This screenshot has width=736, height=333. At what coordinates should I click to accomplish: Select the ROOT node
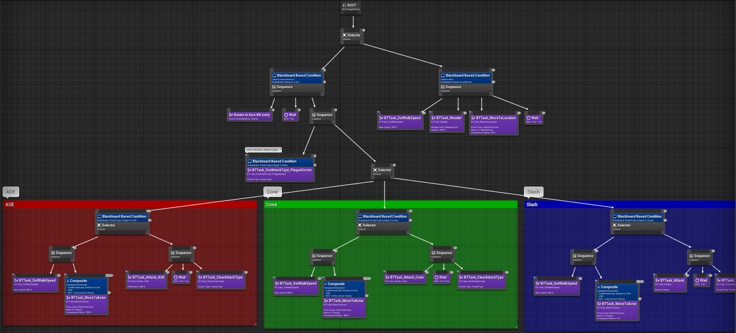pyautogui.click(x=351, y=7)
